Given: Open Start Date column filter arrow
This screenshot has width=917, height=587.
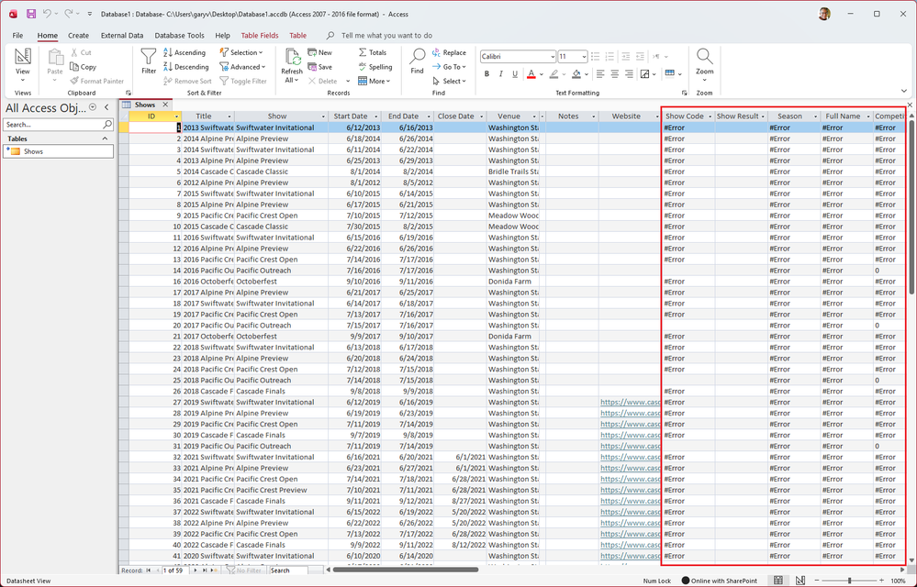Looking at the screenshot, I should (x=376, y=116).
